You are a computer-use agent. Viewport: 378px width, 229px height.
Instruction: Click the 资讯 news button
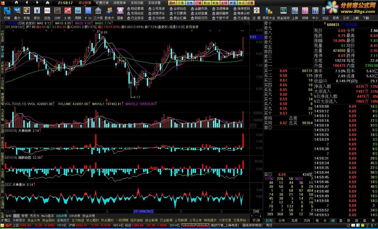pyautogui.click(x=242, y=3)
